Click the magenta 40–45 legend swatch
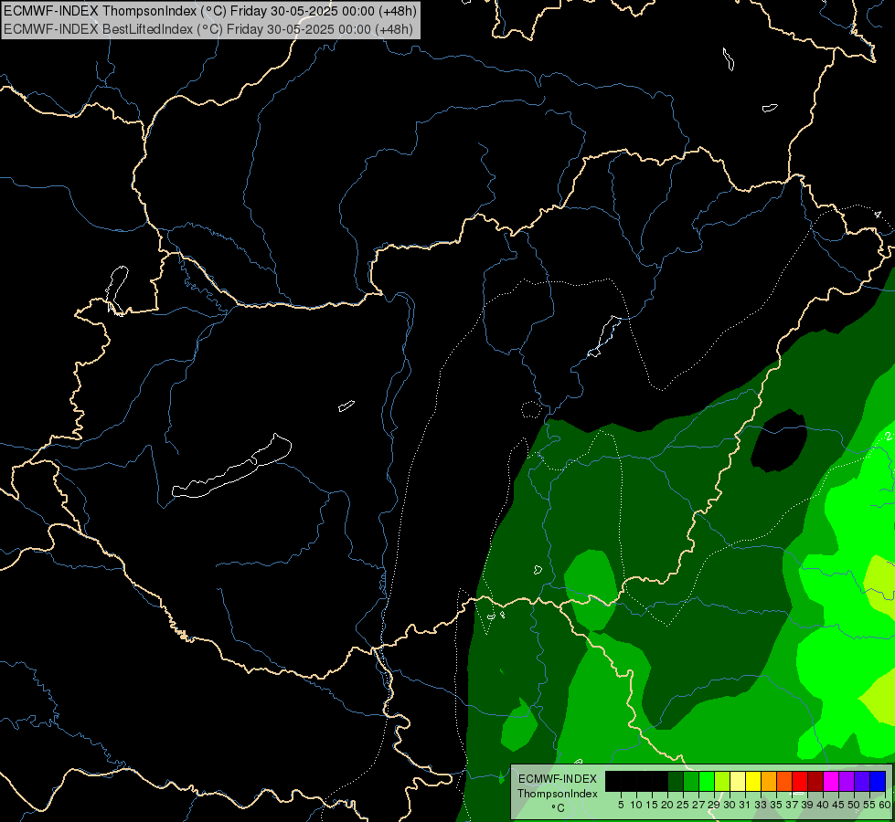This screenshot has height=822, width=895. (831, 781)
